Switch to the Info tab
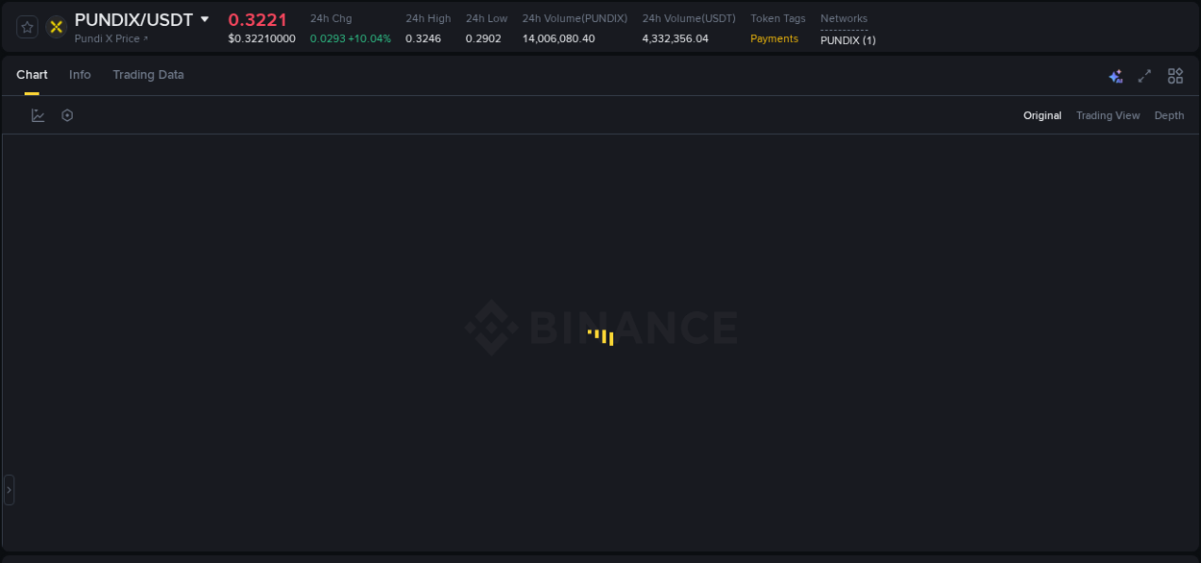This screenshot has height=563, width=1201. (80, 74)
